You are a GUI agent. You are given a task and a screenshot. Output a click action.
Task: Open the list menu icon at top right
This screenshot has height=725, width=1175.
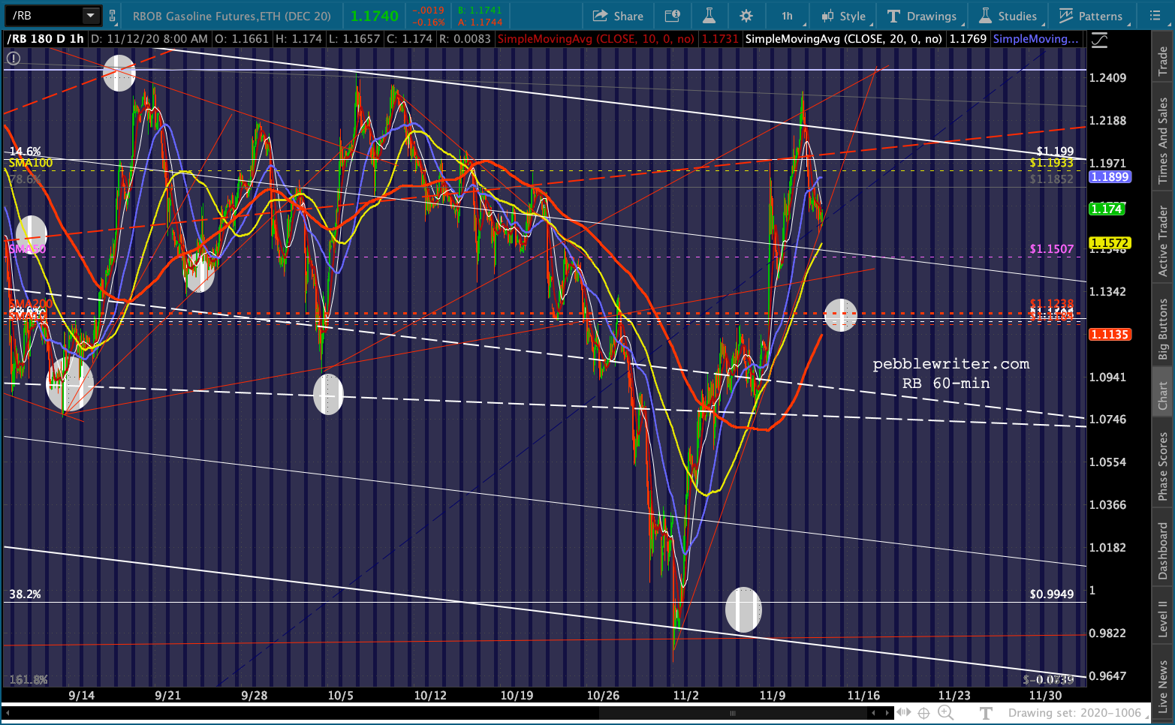(x=1155, y=16)
